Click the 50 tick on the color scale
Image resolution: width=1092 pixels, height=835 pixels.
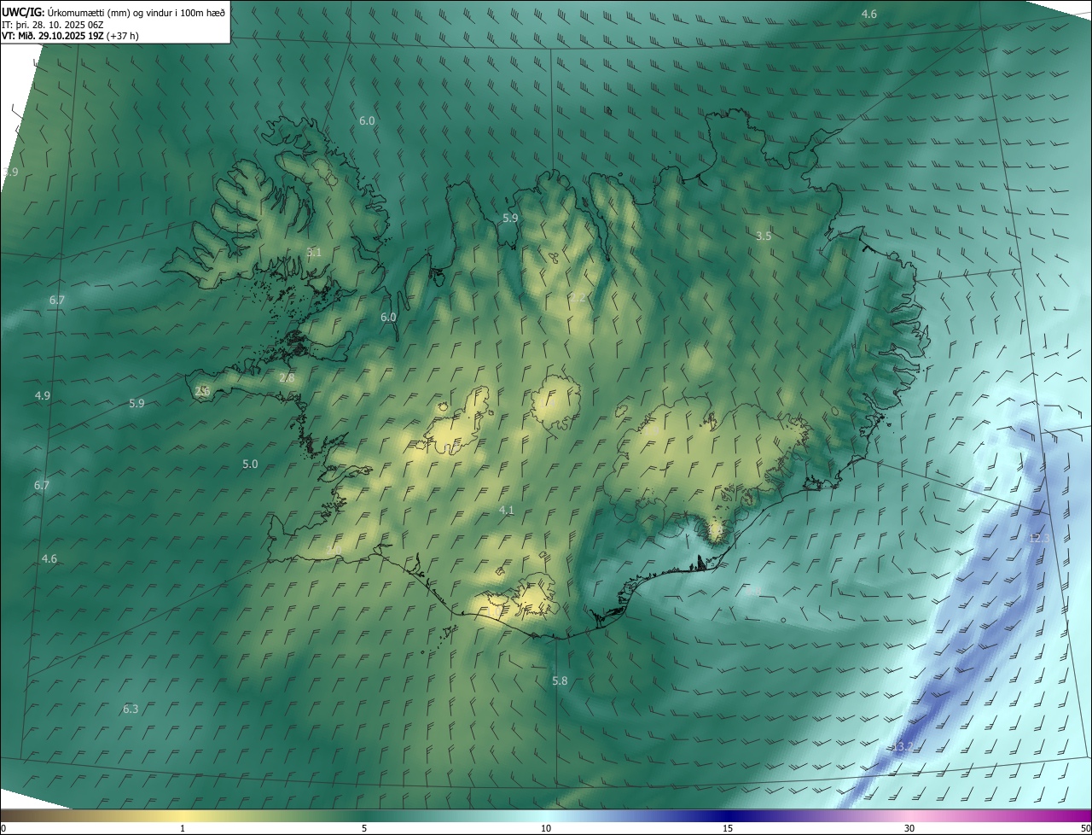(1085, 828)
